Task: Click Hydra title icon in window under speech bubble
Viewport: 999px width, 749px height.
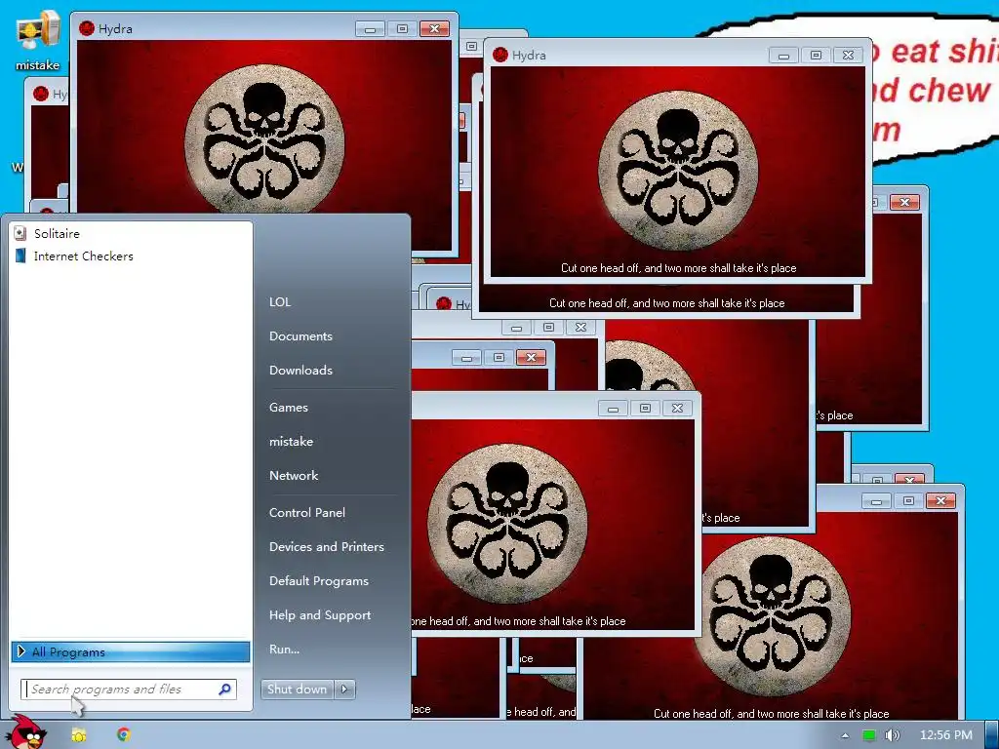Action: [500, 56]
